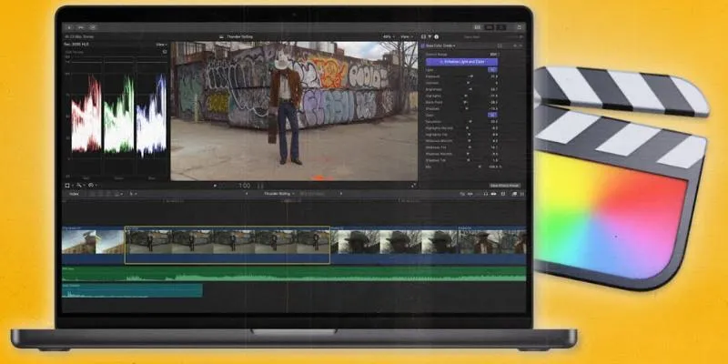Select the teal audio clip
Image resolution: width=728 pixels, height=364 pixels.
click(132, 290)
